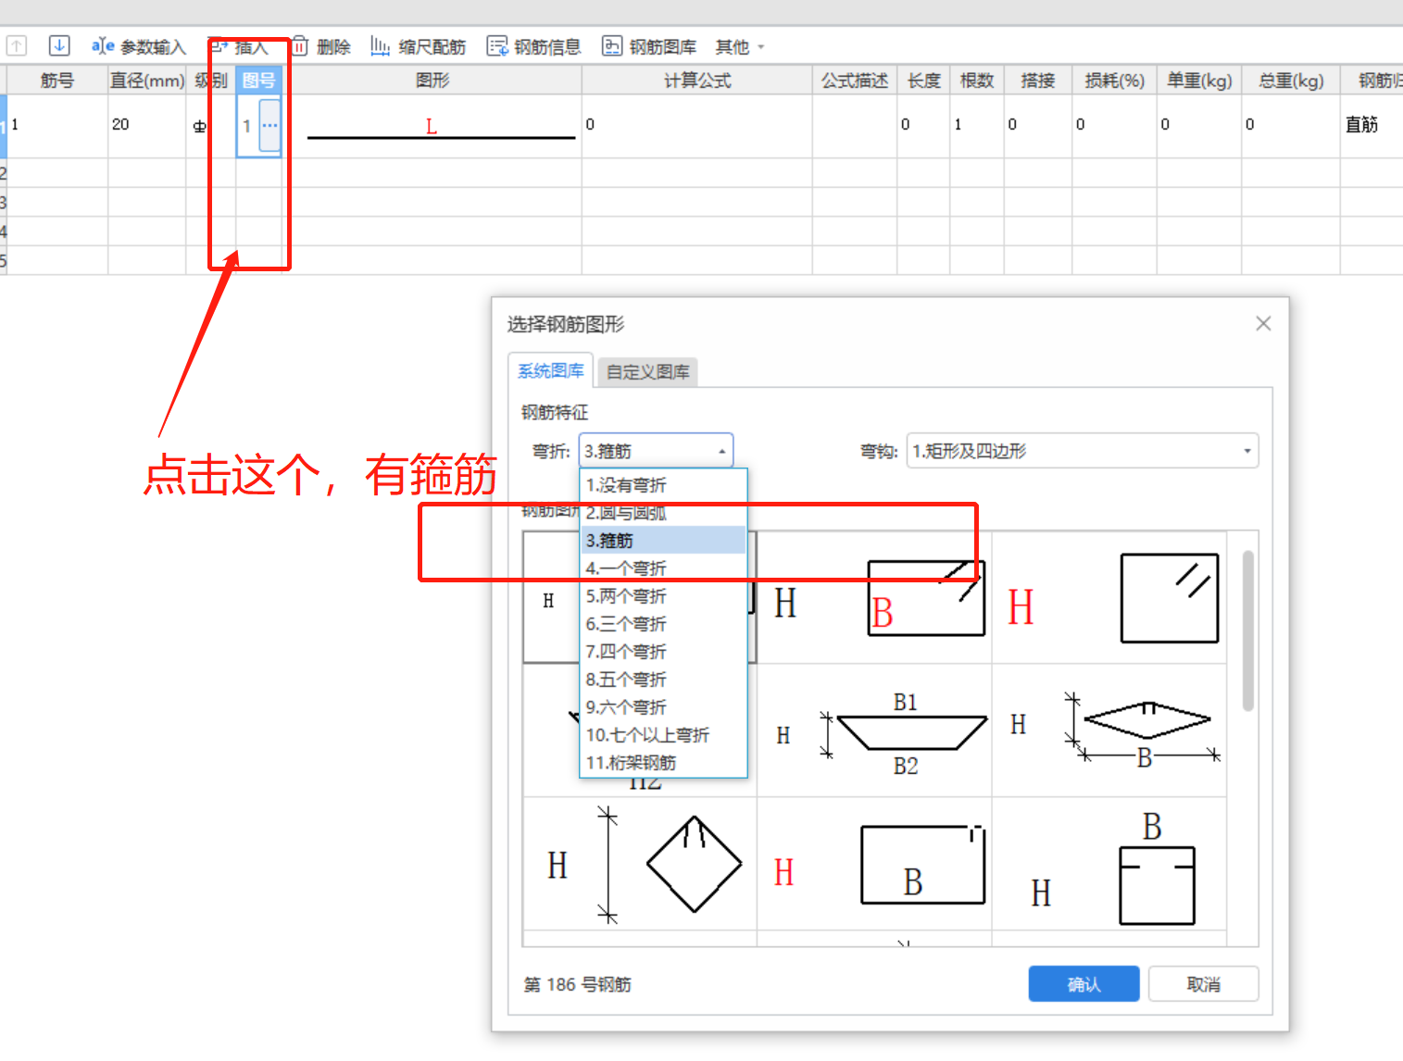
Task: Choose 10.七个以上弯折 option
Action: tap(663, 735)
